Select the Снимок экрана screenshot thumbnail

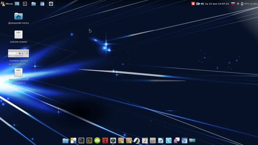pos(19,57)
